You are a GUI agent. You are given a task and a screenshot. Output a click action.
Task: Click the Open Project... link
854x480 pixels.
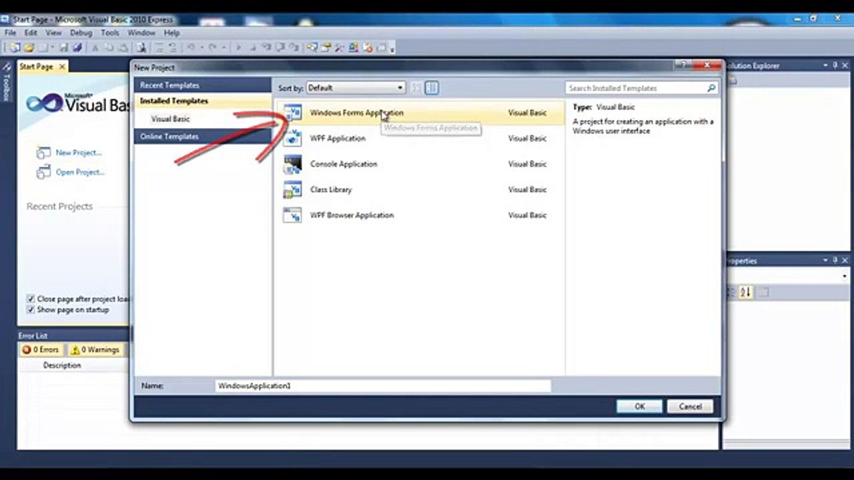[80, 172]
